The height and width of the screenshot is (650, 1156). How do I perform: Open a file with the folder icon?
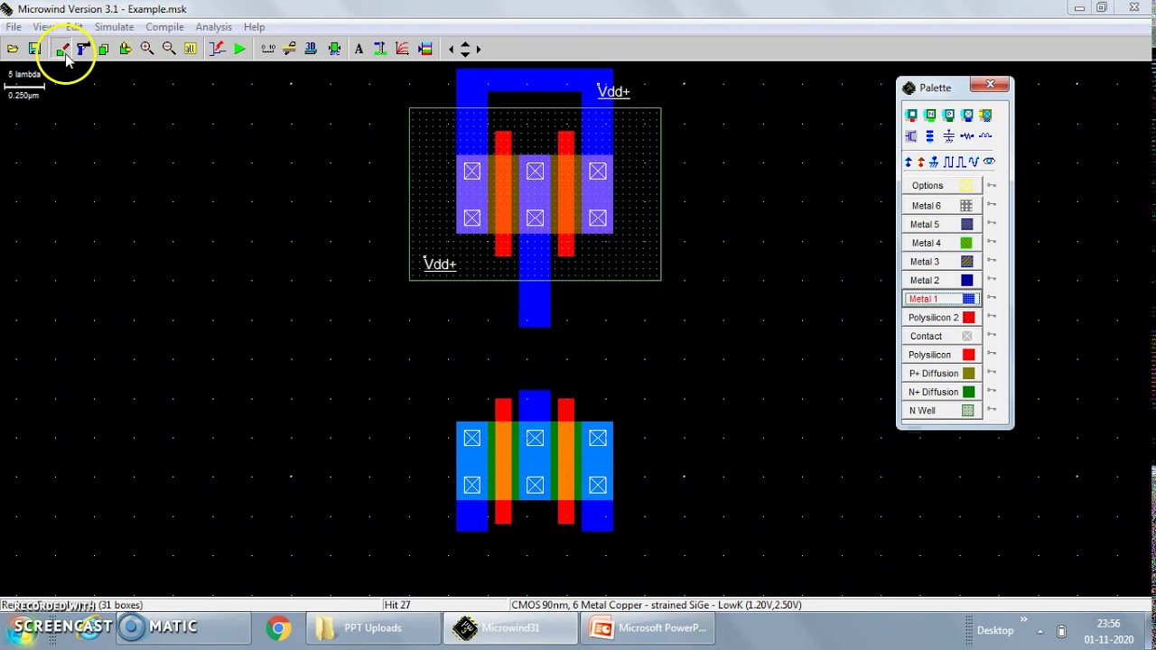(x=13, y=49)
